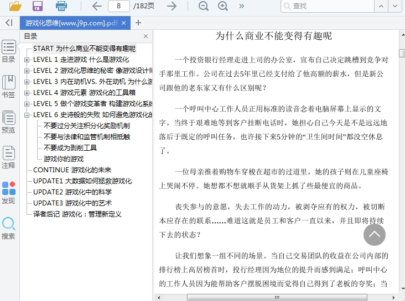Open UPDATE1 大数据如何拯救游戏化 chapter

(82, 181)
